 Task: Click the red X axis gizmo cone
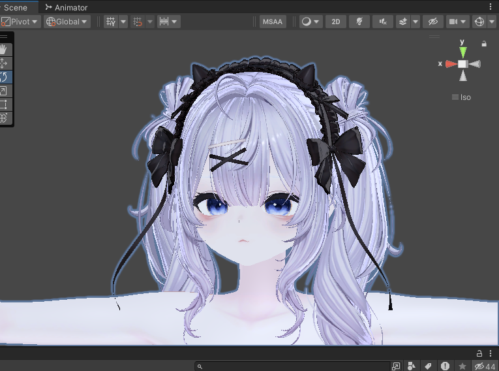[451, 64]
